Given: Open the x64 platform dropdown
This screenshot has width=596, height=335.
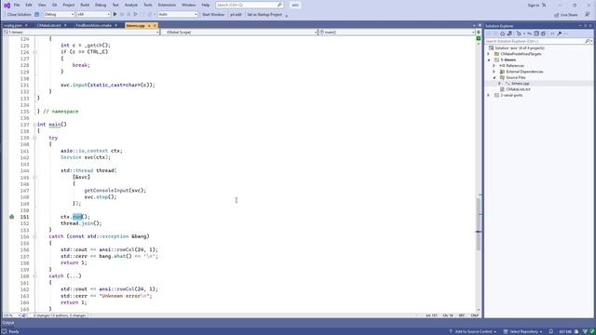Looking at the screenshot, I should (93, 15).
